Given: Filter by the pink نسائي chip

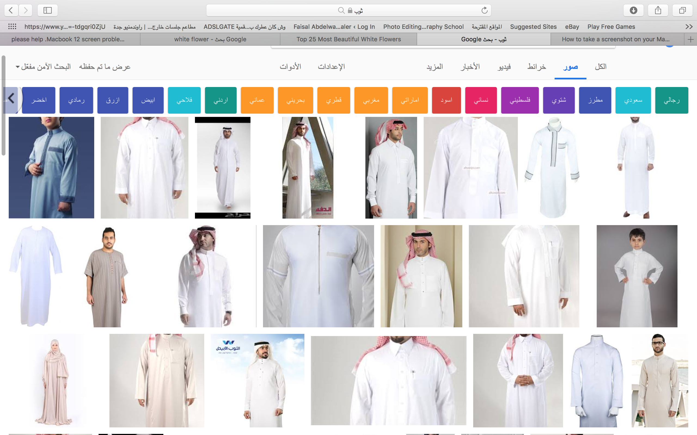Looking at the screenshot, I should [481, 100].
